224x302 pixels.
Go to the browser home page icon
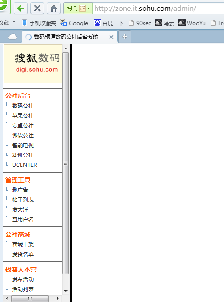54,9
